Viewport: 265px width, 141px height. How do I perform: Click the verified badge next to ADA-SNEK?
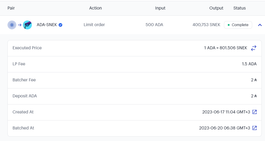pos(60,25)
